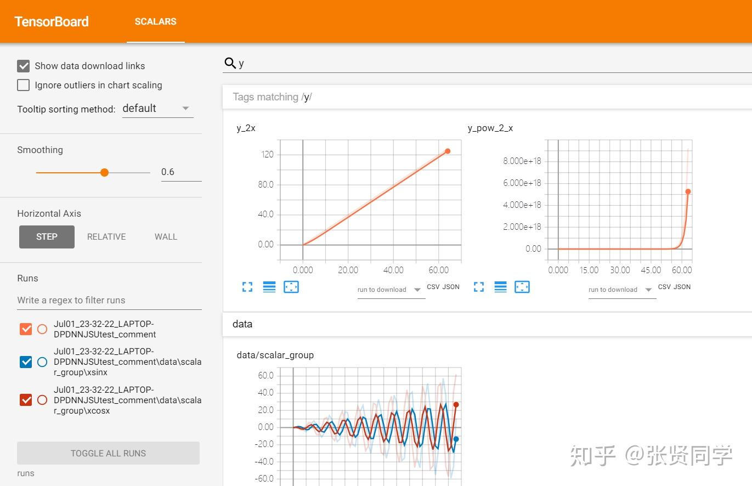752x486 pixels.
Task: Toggle logarithmic y-axis on y_2x chart
Action: (269, 286)
